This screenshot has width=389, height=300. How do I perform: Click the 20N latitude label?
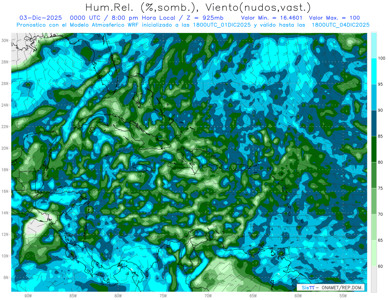(x=5, y=148)
